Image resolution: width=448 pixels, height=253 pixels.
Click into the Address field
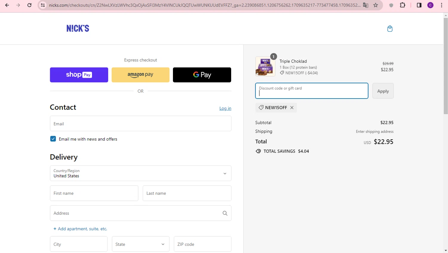(x=141, y=213)
